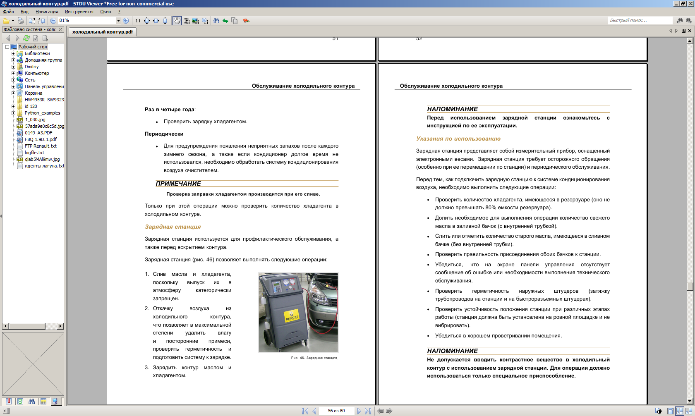Expand the Python_examples folder node

coord(13,113)
